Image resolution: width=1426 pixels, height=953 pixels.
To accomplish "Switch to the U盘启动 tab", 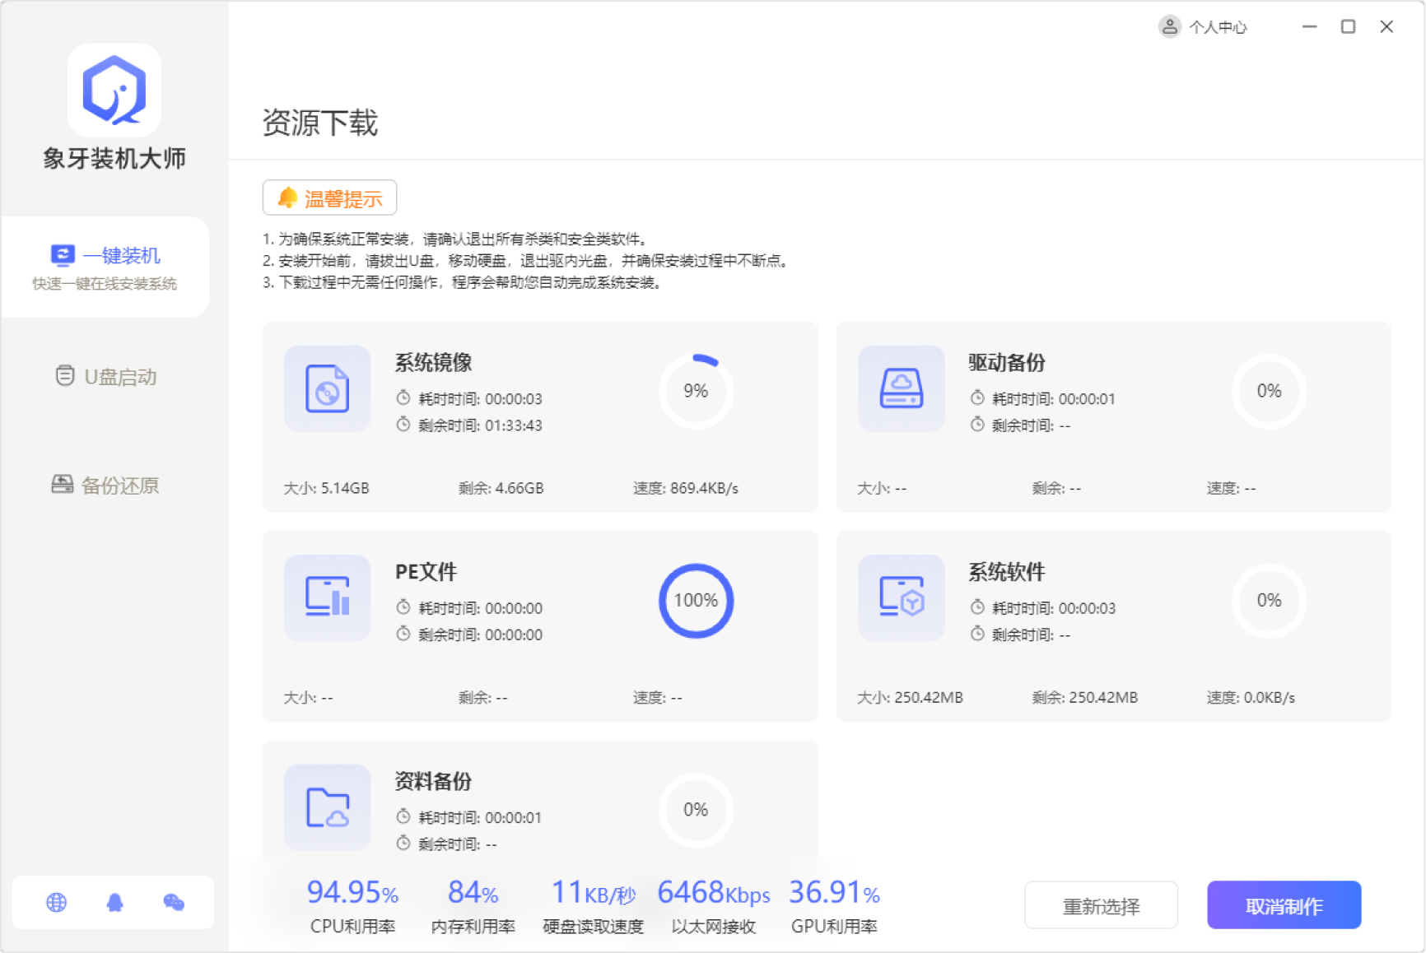I will [x=105, y=377].
